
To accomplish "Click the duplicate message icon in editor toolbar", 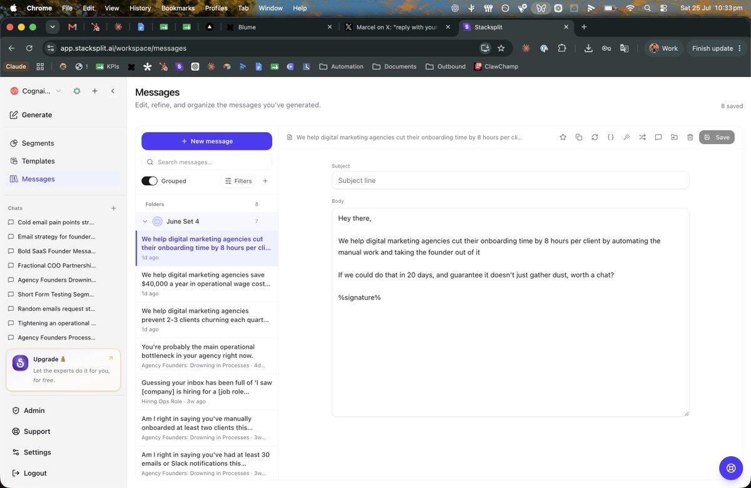I will [x=579, y=137].
